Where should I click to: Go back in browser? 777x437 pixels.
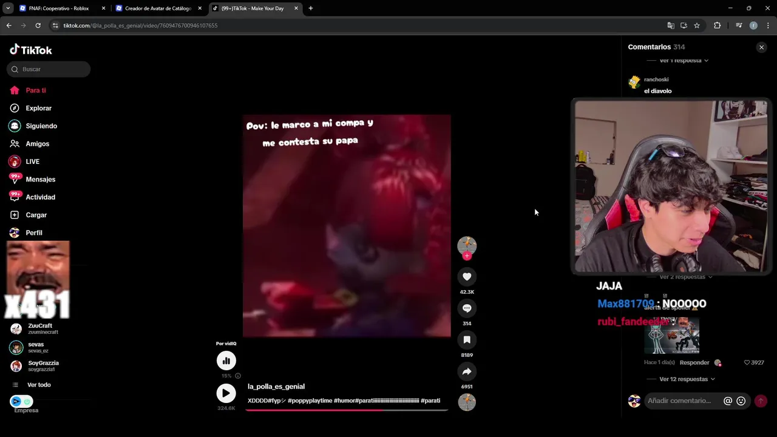[8, 25]
